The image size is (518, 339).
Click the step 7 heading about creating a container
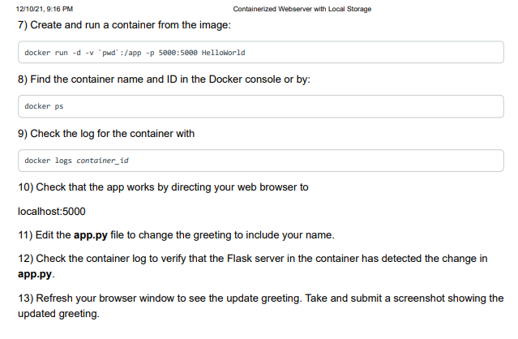click(124, 25)
